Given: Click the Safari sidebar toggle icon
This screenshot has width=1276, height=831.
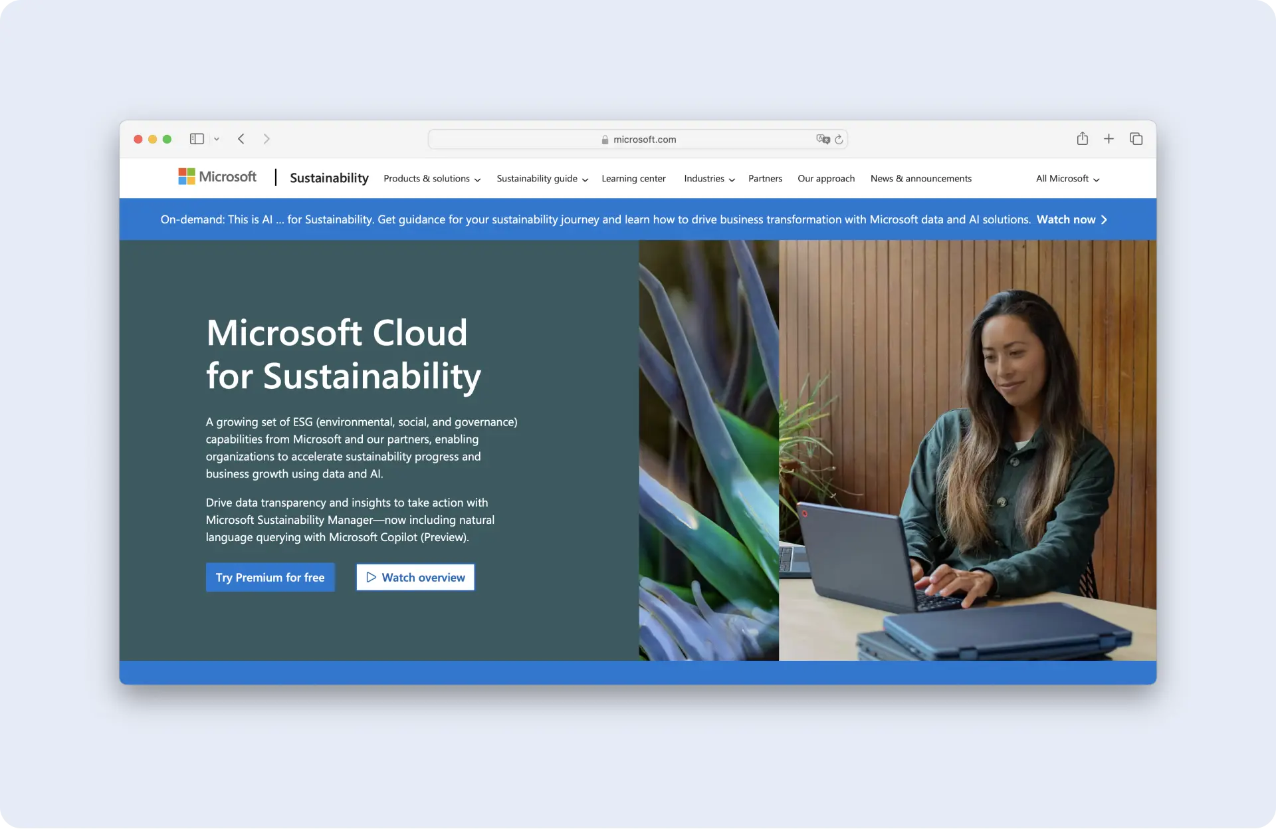Looking at the screenshot, I should 197,139.
